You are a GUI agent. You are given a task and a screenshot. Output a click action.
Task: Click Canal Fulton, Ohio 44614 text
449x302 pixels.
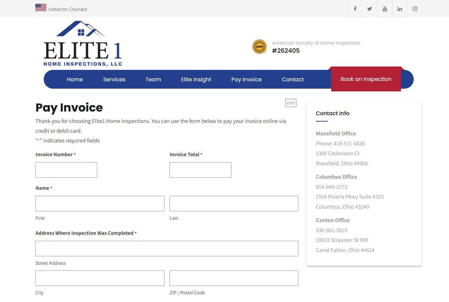[345, 250]
